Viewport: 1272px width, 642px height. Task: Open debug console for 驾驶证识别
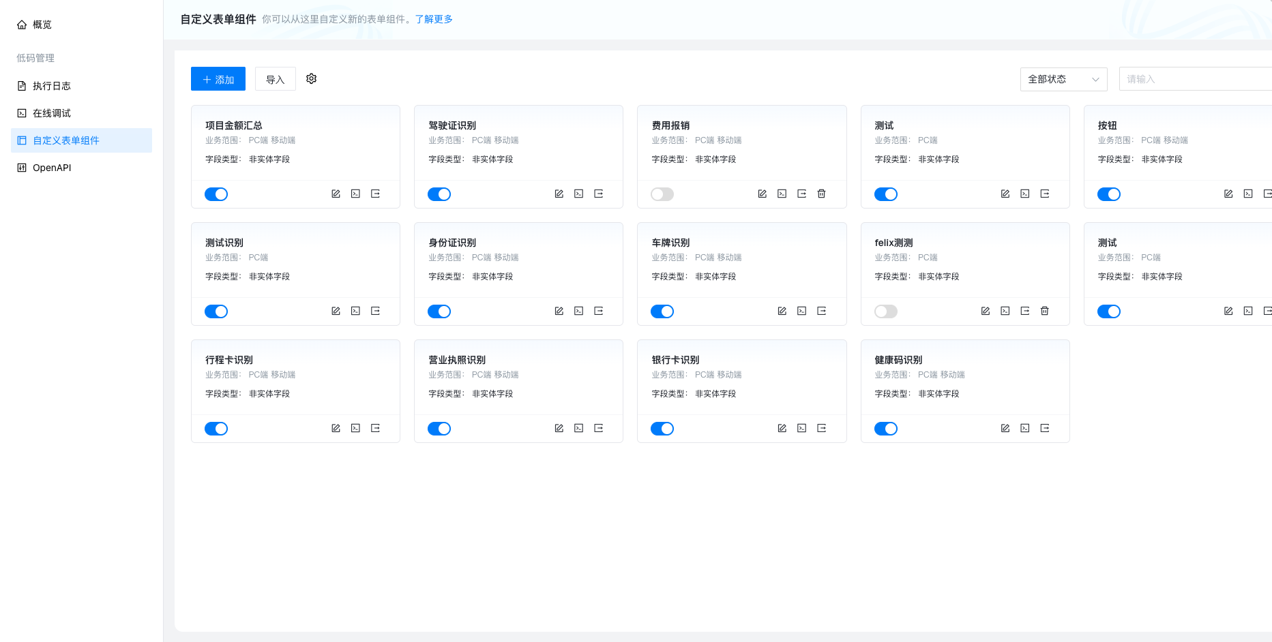click(578, 194)
